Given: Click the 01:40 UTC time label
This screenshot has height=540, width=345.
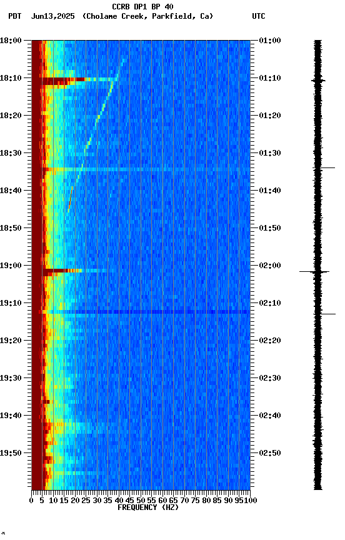Looking at the screenshot, I should [x=270, y=191].
